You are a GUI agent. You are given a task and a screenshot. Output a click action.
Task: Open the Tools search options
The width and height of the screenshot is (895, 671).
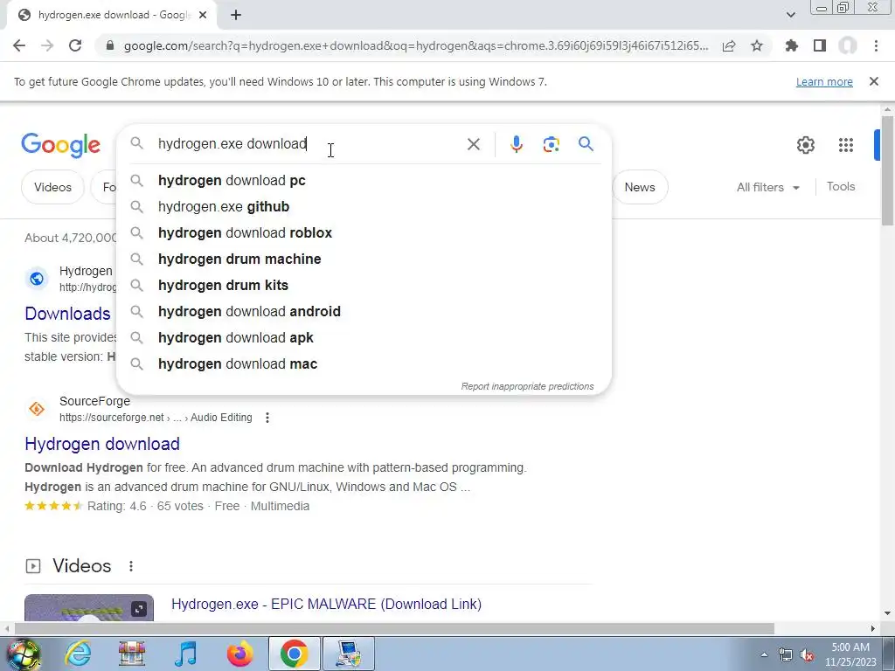click(x=841, y=187)
